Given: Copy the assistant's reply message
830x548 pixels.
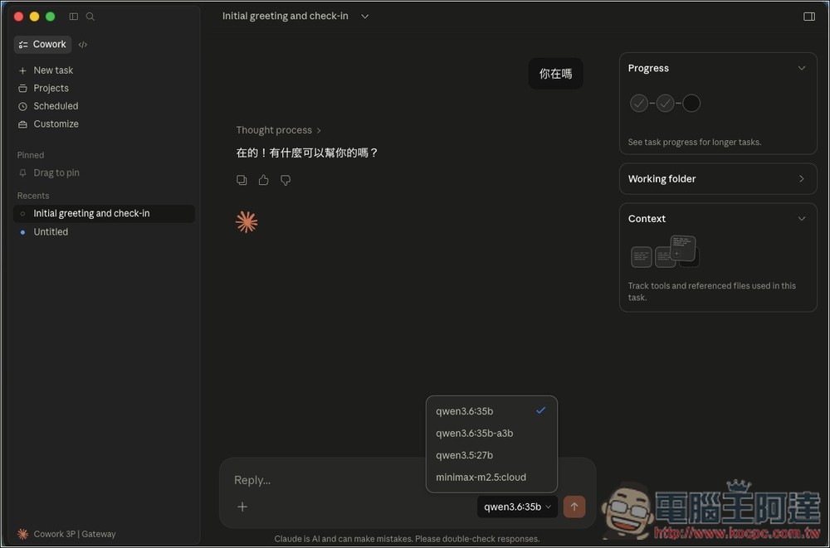Looking at the screenshot, I should 242,180.
